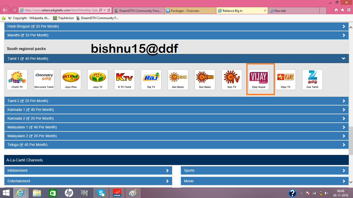Expand the Telugu pack

coord(176,145)
